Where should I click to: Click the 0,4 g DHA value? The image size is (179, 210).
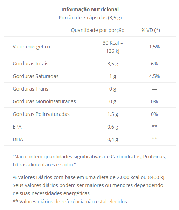[x=112, y=139]
